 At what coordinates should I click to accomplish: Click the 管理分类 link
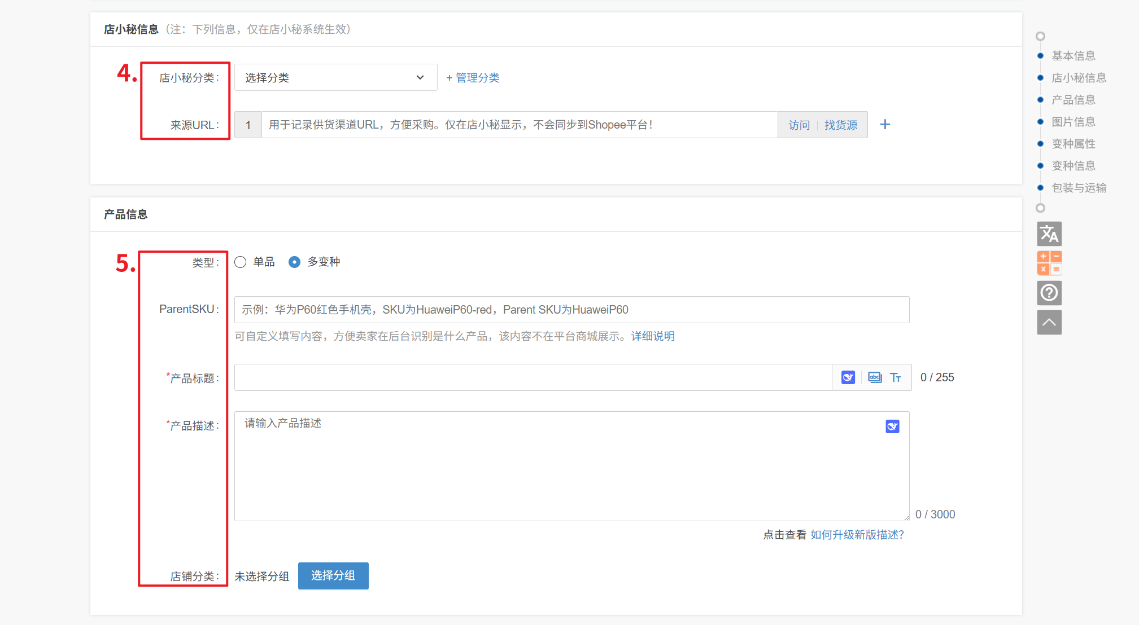473,78
